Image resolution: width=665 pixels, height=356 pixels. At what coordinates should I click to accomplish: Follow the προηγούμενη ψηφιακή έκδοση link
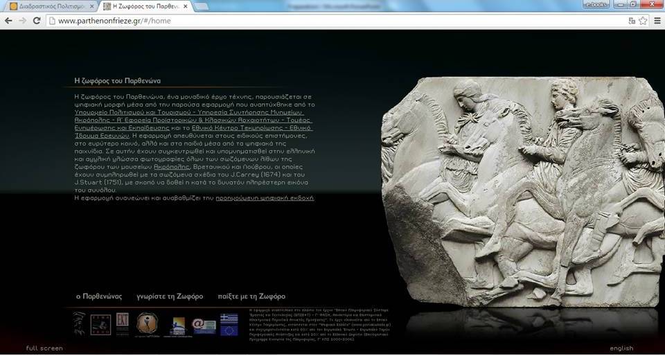265,198
